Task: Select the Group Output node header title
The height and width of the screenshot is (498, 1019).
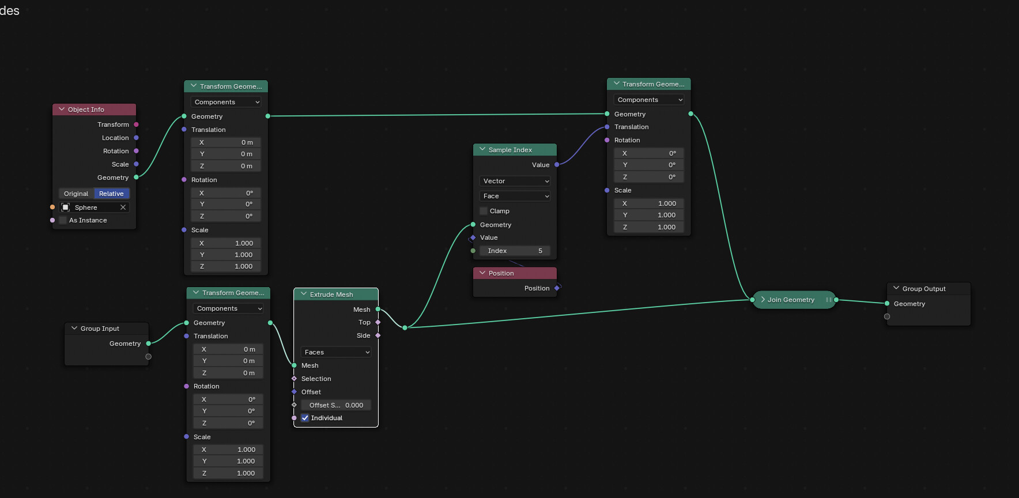Action: pyautogui.click(x=924, y=289)
